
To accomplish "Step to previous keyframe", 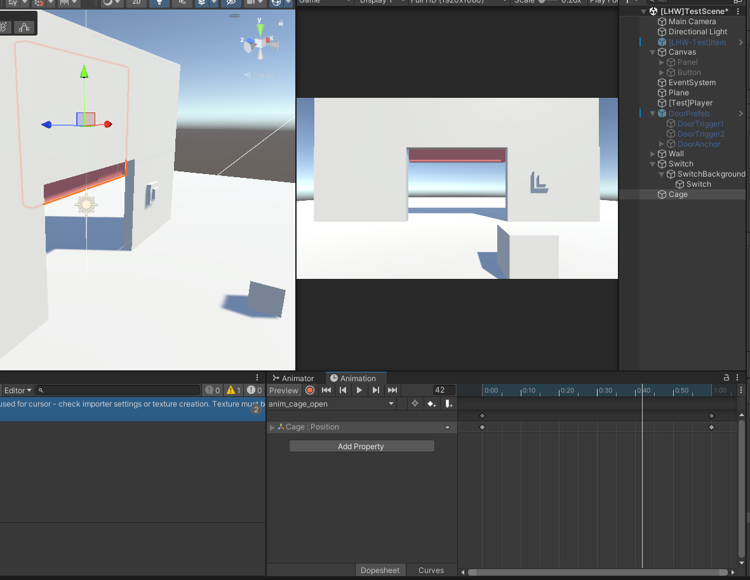I will coord(343,390).
